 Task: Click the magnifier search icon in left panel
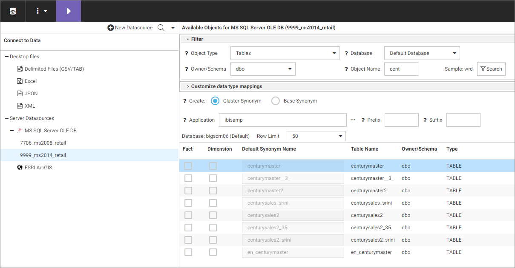click(x=161, y=28)
